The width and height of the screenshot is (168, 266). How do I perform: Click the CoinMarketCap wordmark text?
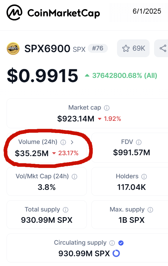64,13
